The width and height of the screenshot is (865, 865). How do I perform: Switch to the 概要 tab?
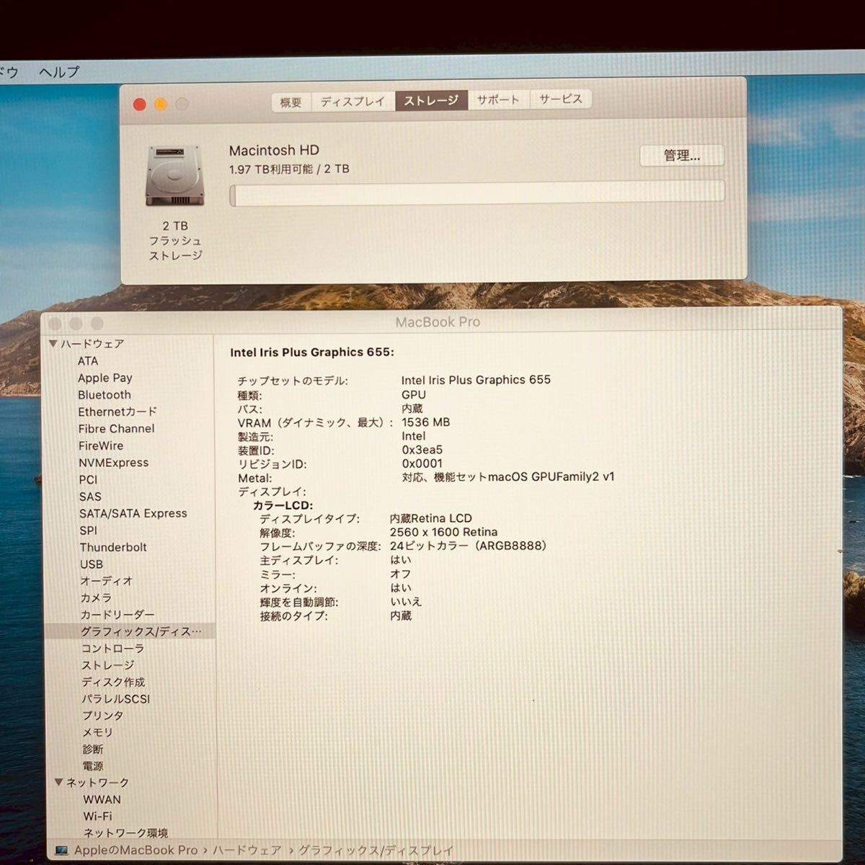tap(290, 102)
